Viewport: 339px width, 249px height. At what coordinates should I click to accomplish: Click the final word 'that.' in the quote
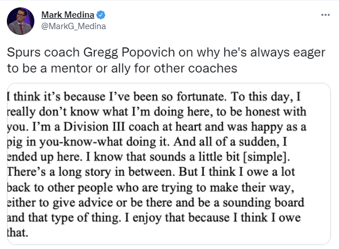click(18, 233)
